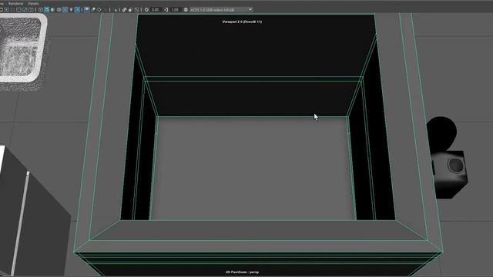Select the light gray floor face inside box

click(x=253, y=168)
